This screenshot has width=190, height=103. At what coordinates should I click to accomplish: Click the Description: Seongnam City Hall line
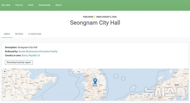pyautogui.click(x=21, y=47)
